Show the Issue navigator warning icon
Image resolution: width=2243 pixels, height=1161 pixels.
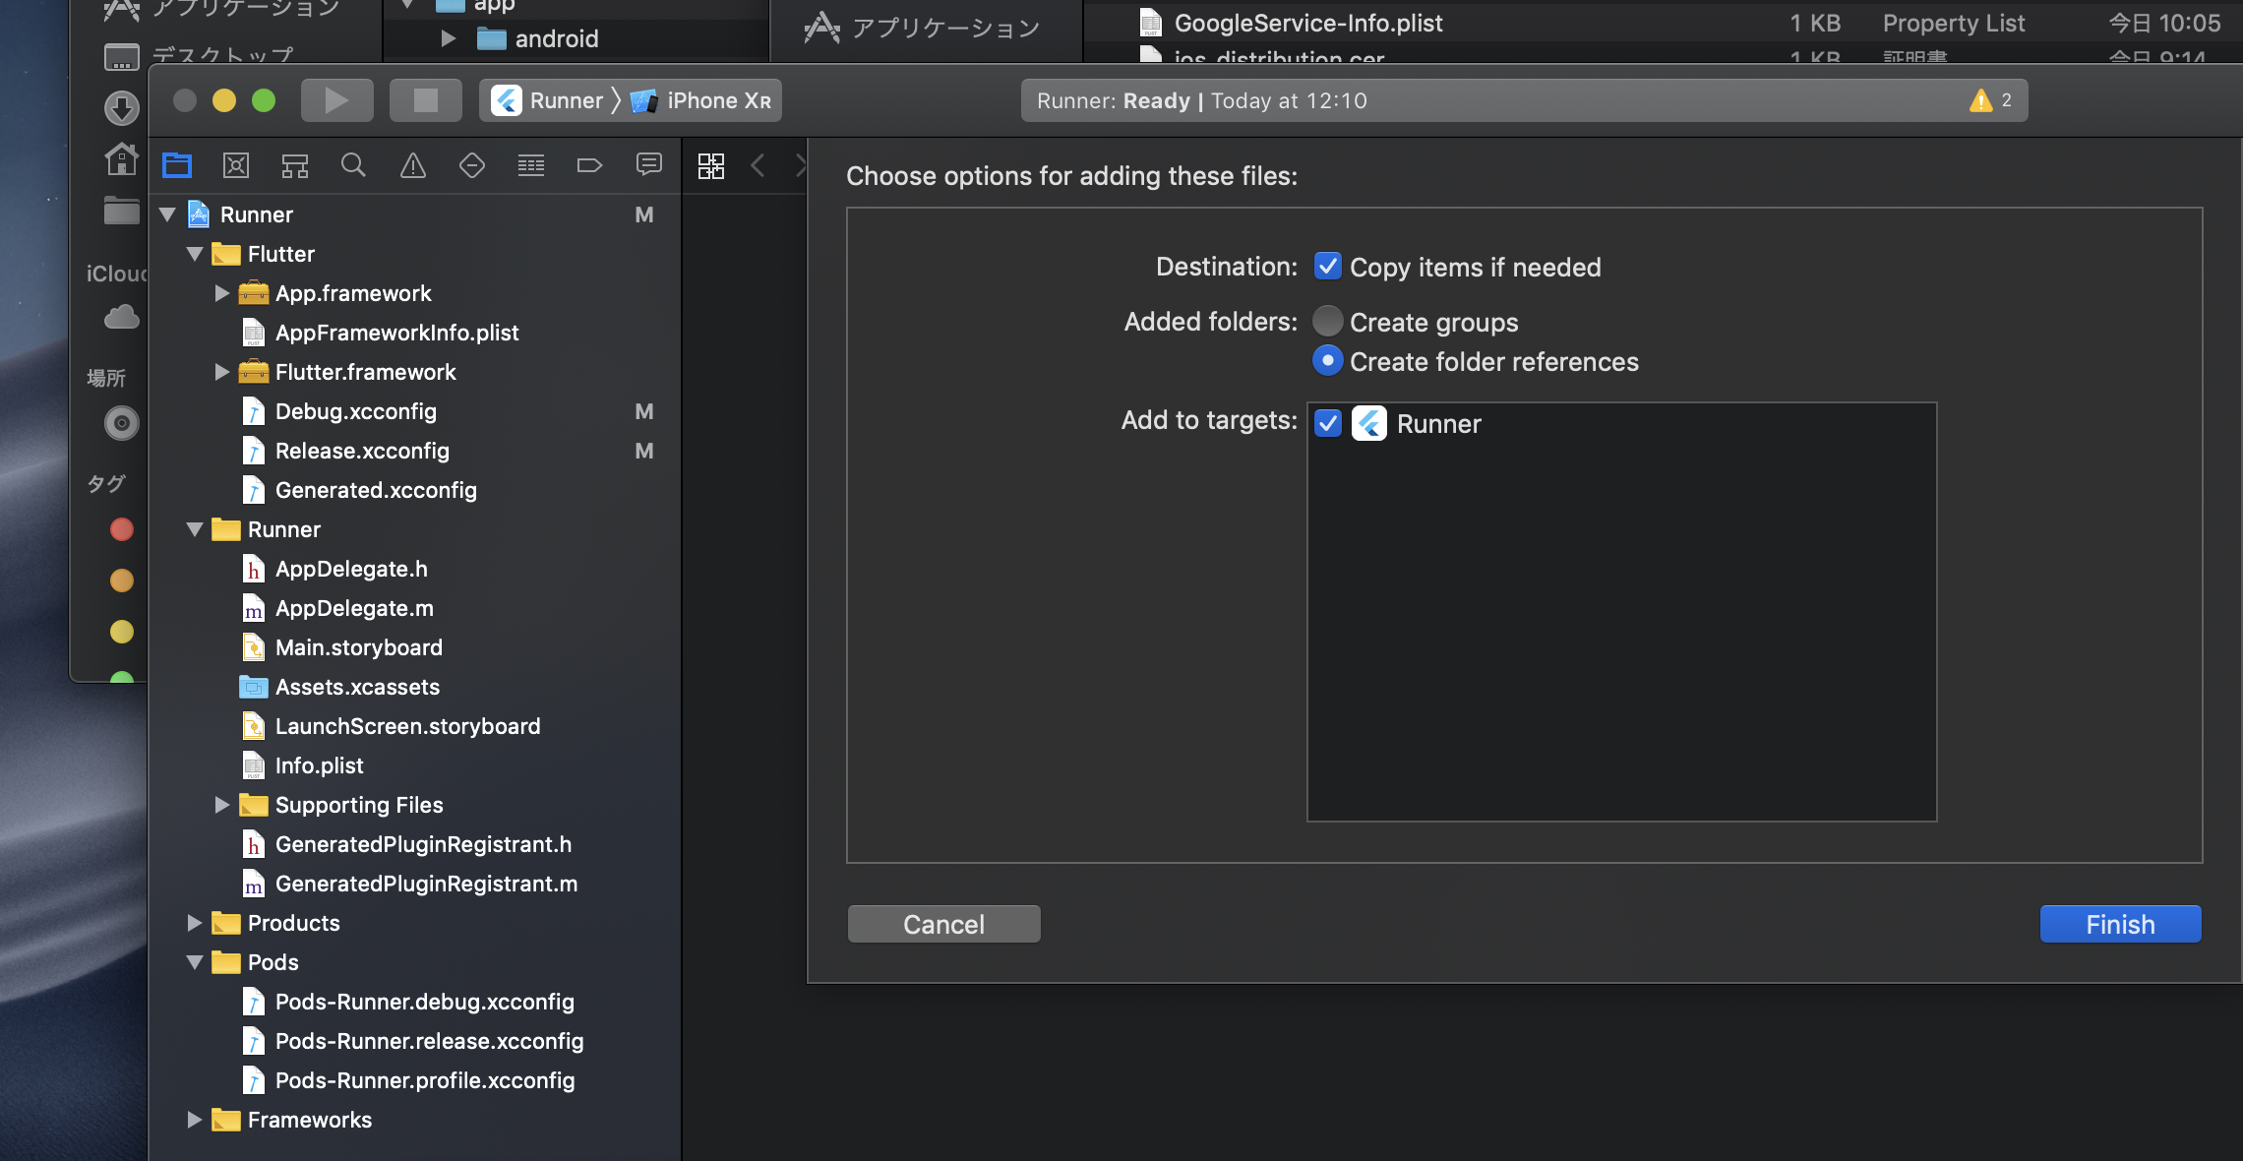coord(413,165)
